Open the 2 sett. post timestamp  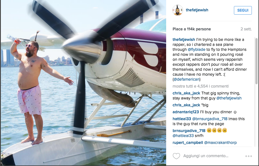tap(246, 29)
